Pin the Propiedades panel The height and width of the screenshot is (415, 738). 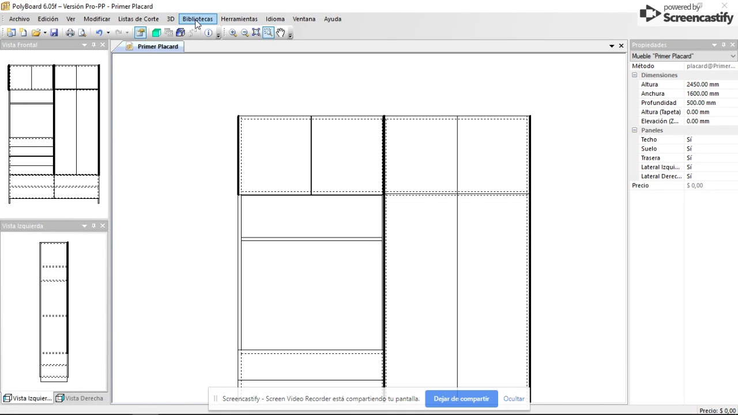coord(724,45)
